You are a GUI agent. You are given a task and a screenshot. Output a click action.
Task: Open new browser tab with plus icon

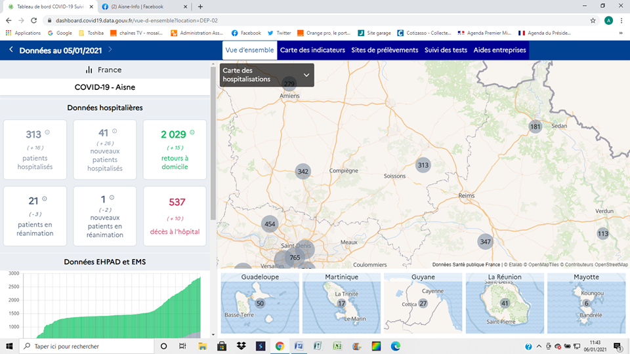[x=200, y=7]
